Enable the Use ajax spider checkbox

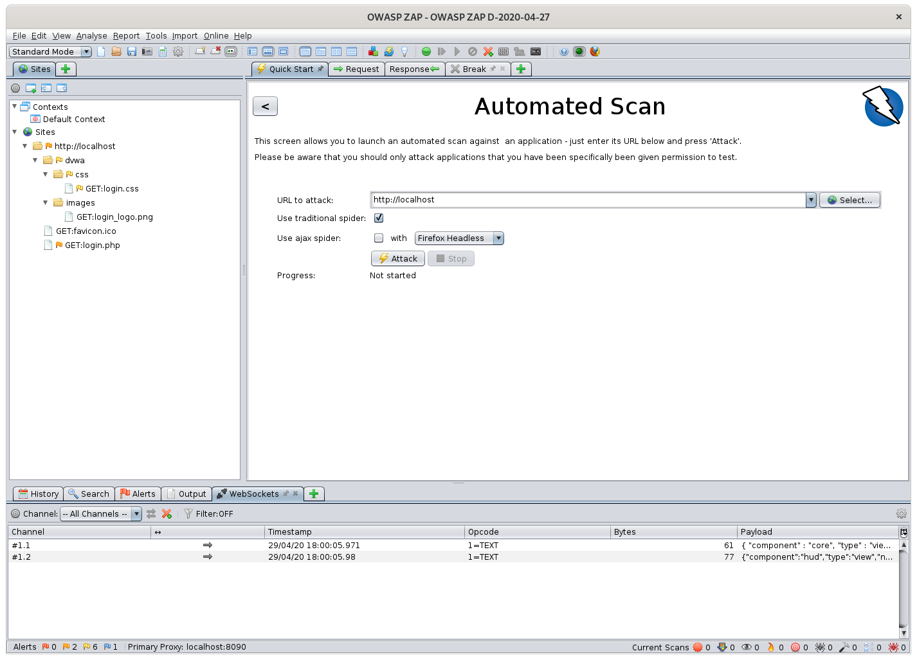click(379, 238)
